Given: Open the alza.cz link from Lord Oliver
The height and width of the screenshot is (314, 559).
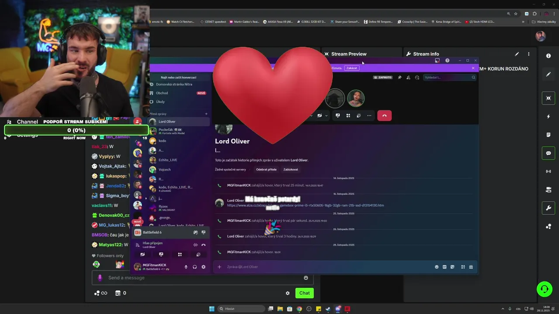Looking at the screenshot, I should 305,205.
